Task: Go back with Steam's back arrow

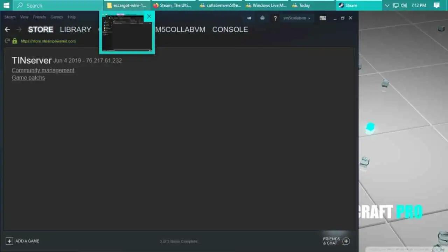Action: click(7, 29)
